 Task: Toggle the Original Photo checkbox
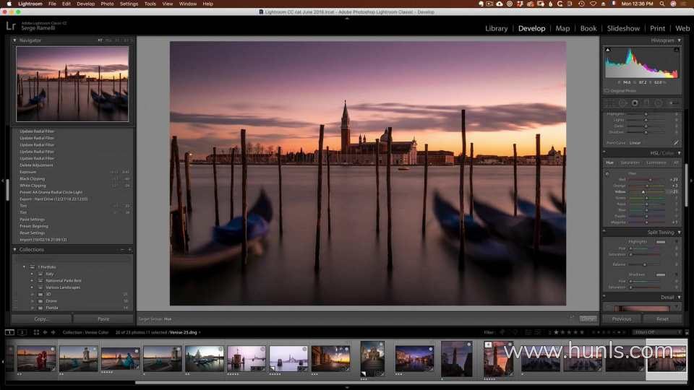(x=607, y=90)
